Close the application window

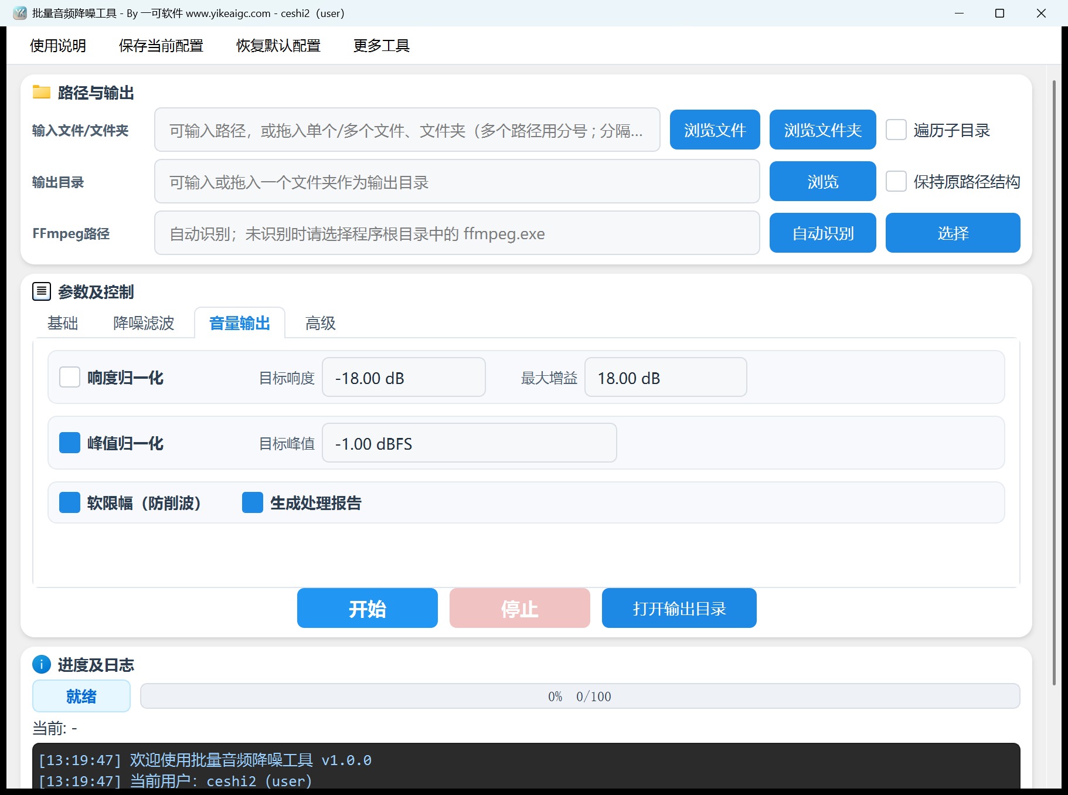pos(1041,13)
